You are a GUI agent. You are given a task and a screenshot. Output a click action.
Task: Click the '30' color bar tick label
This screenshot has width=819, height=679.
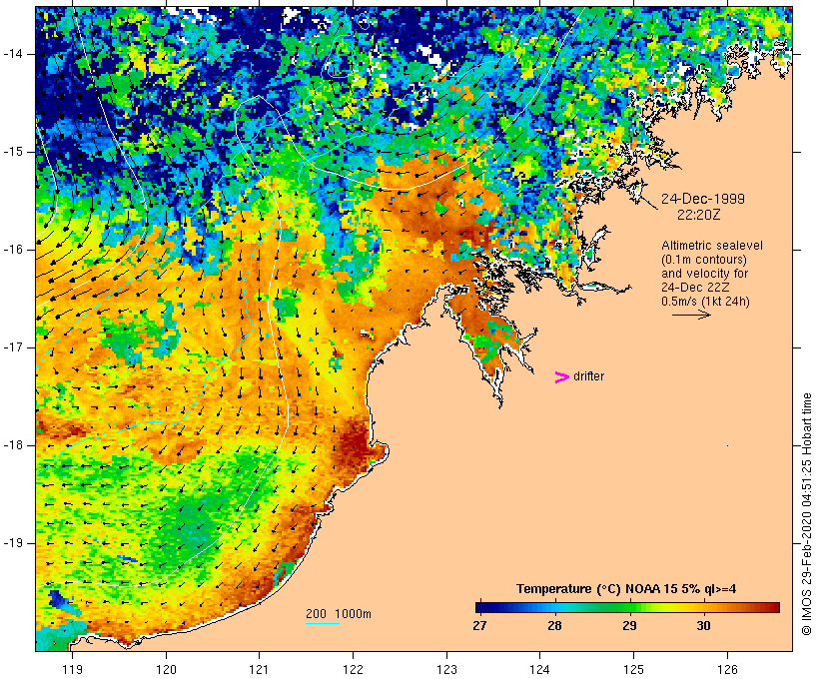(x=703, y=625)
